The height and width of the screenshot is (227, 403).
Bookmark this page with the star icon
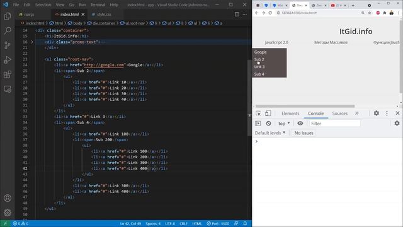pyautogui.click(x=370, y=13)
